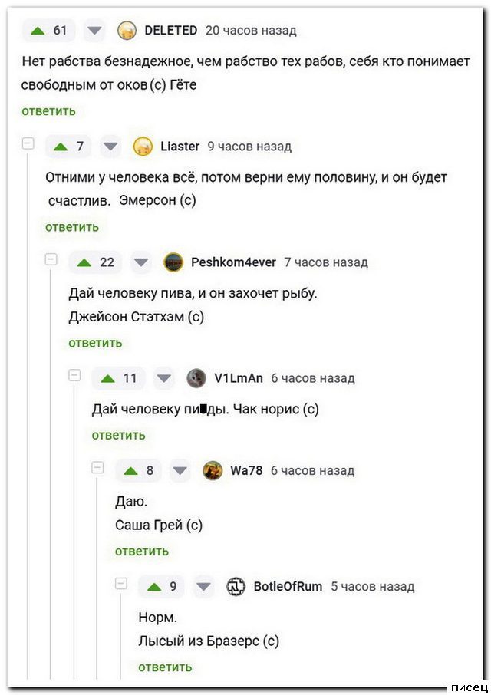The width and height of the screenshot is (491, 695).
Task: Downvote the DELETED user's Goethe quote comment
Action: (x=94, y=31)
